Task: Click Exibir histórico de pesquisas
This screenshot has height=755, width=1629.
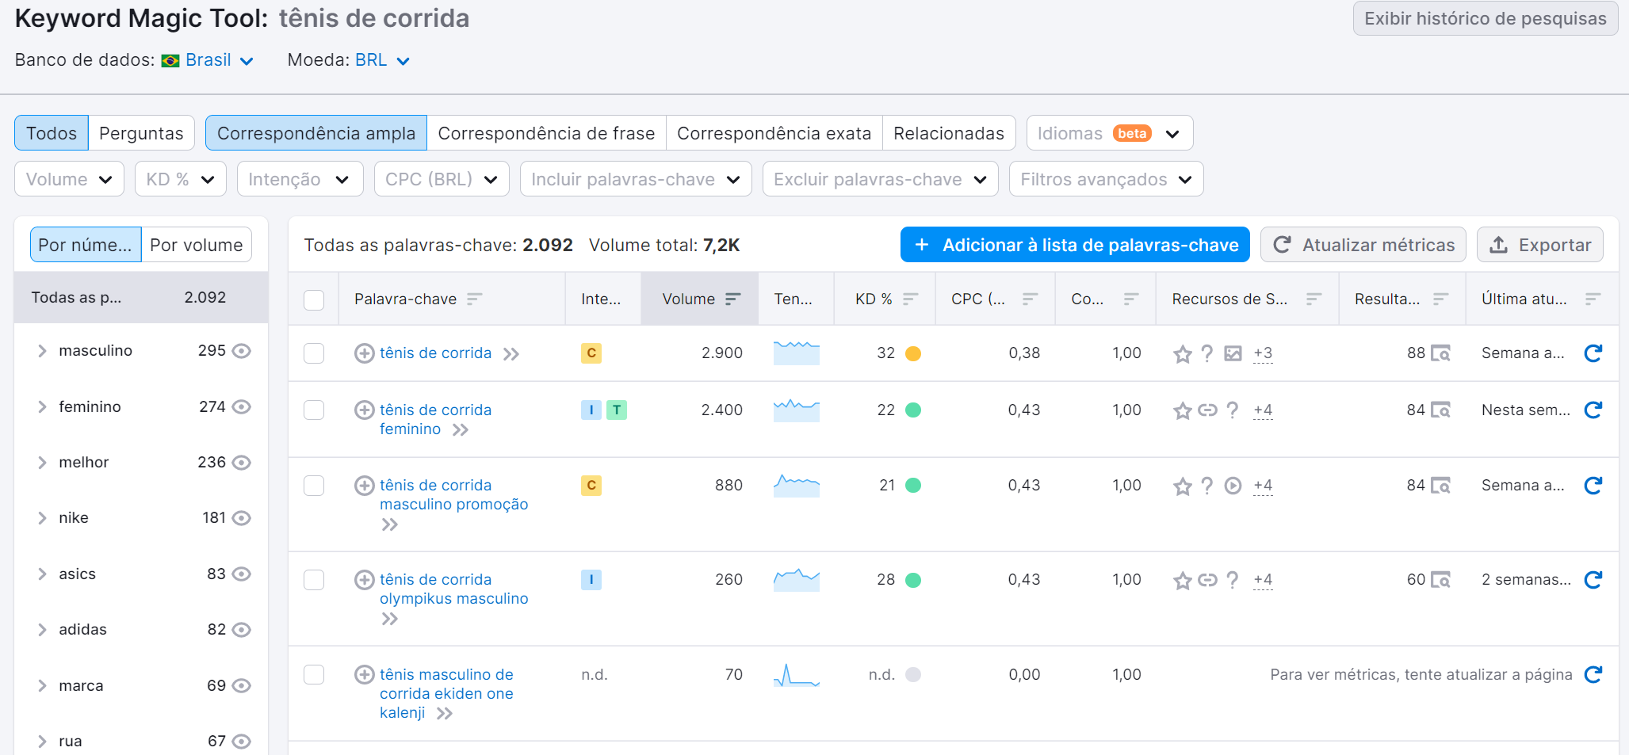Action: 1485,18
